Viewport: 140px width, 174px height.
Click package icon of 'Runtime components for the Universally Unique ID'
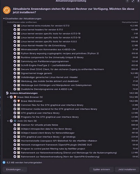tap(18, 57)
